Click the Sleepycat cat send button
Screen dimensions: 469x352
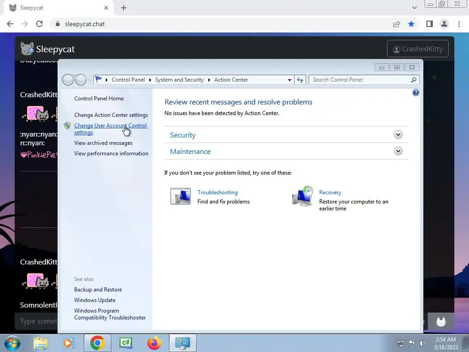pos(441,321)
